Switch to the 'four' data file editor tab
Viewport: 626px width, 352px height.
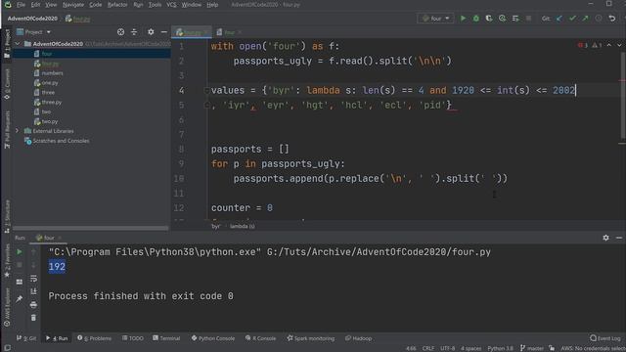229,32
